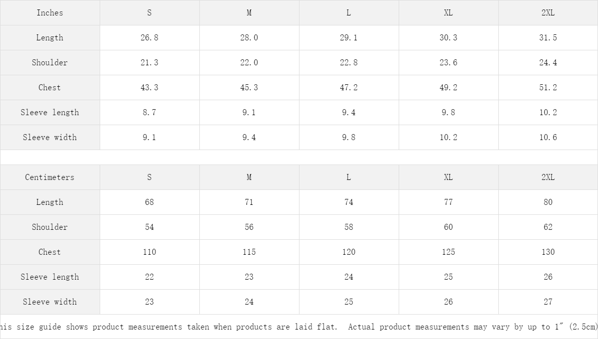The image size is (598, 339).
Task: Click the 10.6 sleeve width value
Action: 548,138
